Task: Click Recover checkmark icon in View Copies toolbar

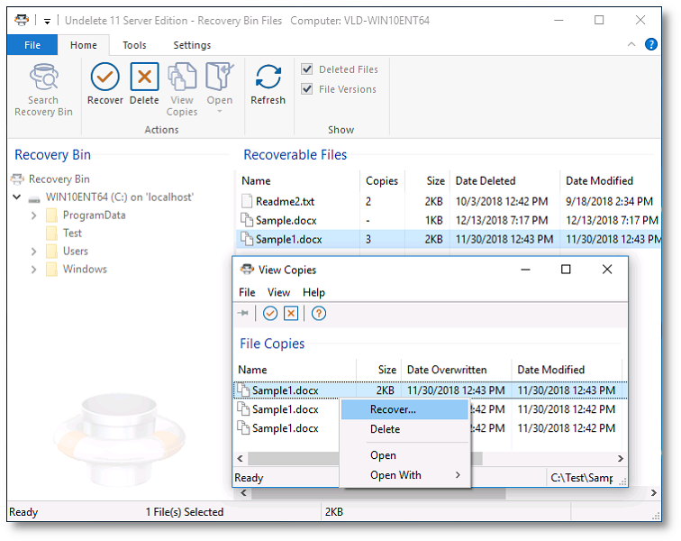Action: click(269, 313)
